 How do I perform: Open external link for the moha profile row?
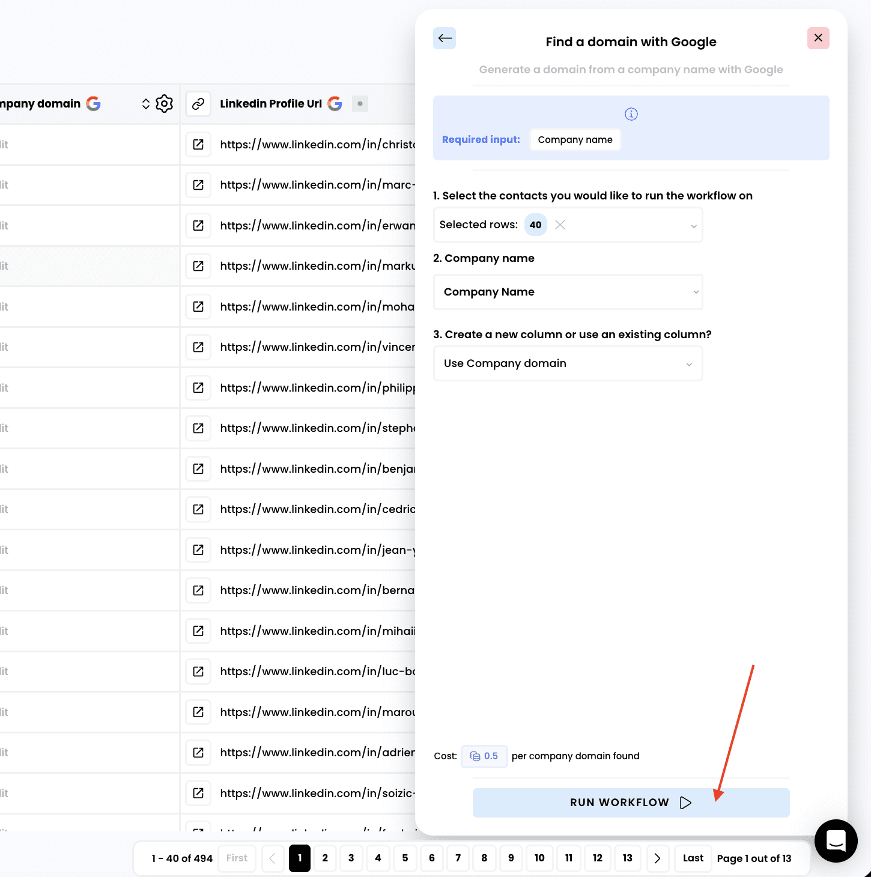198,306
